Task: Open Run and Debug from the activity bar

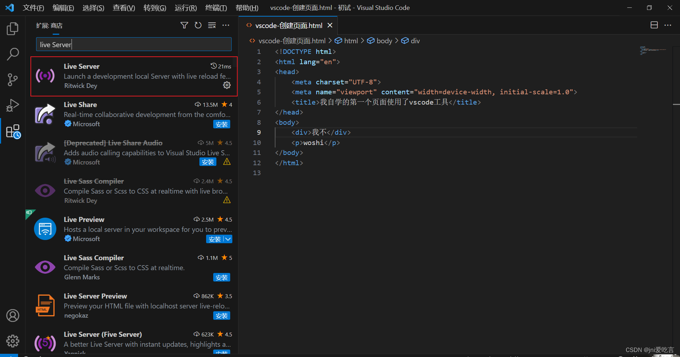Action: pyautogui.click(x=12, y=105)
